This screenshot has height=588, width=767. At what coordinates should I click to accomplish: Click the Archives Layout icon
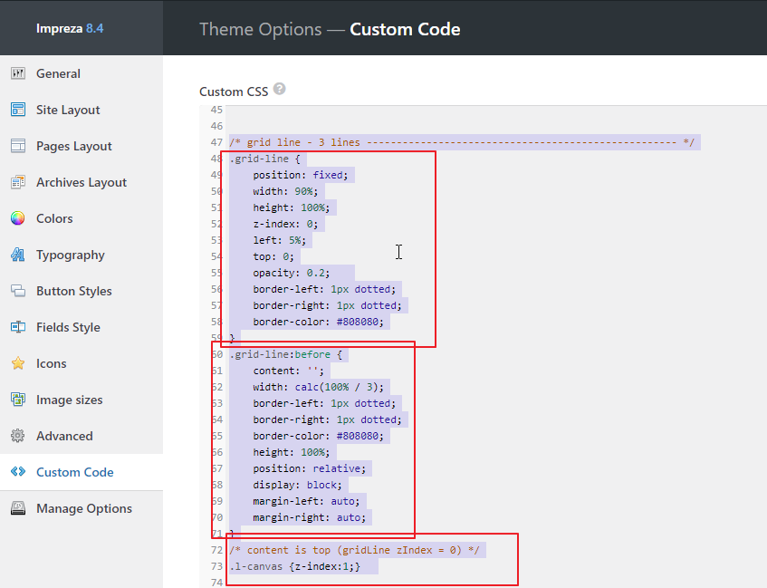[x=18, y=182]
